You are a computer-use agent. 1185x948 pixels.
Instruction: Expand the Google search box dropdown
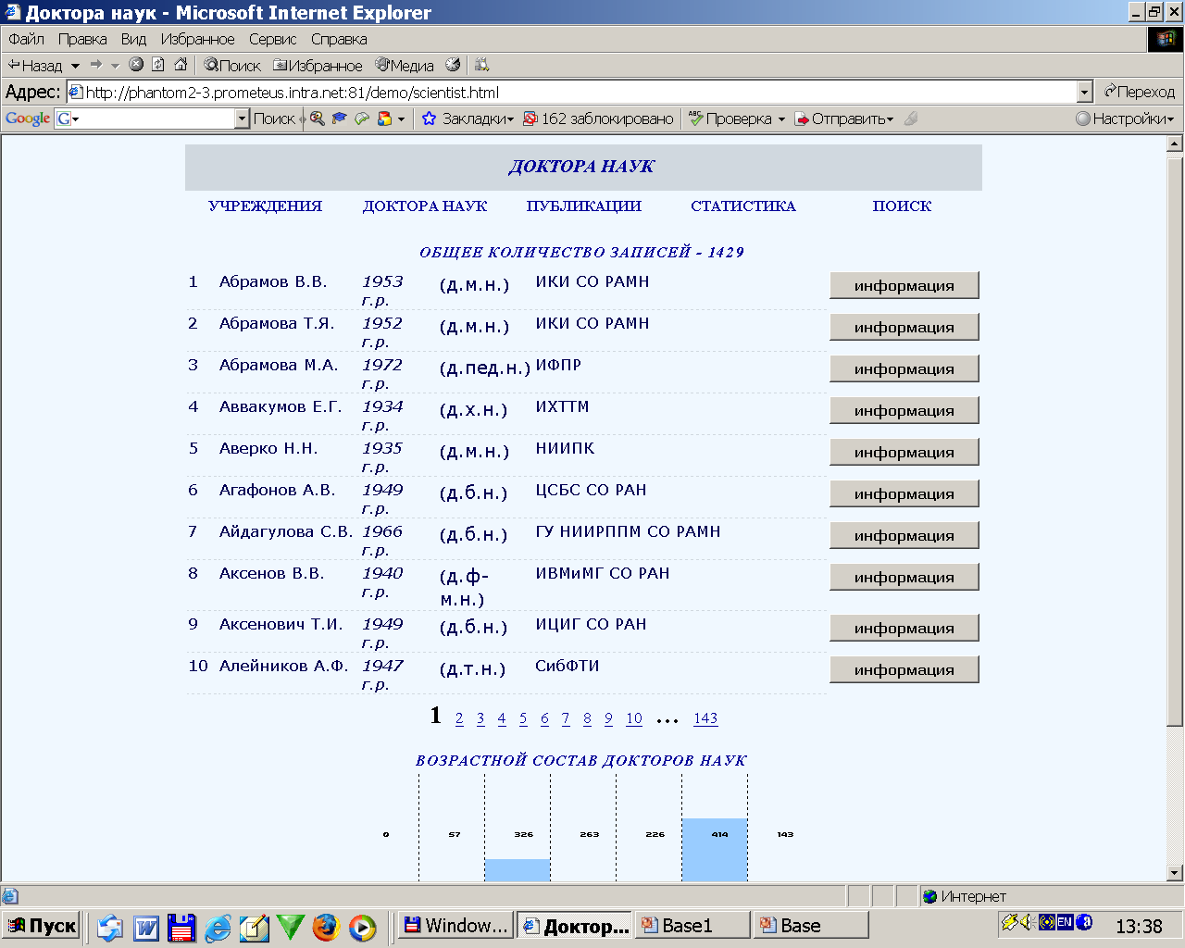tap(242, 118)
